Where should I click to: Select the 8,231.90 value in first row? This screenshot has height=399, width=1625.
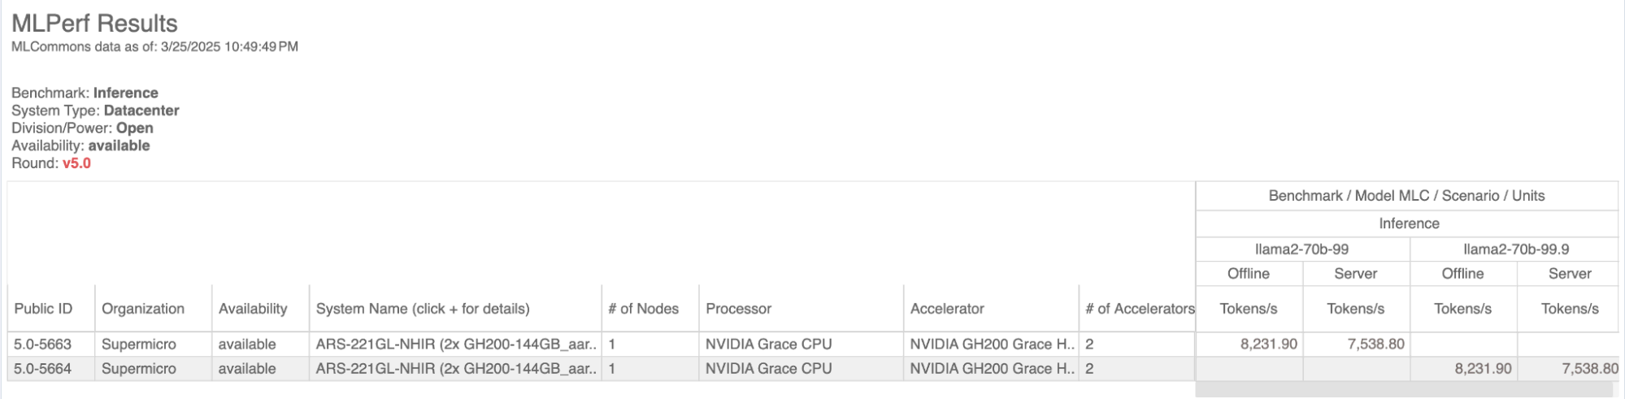tap(1269, 344)
